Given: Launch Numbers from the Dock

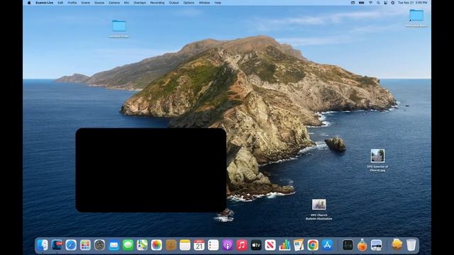Looking at the screenshot, I should coord(284,245).
